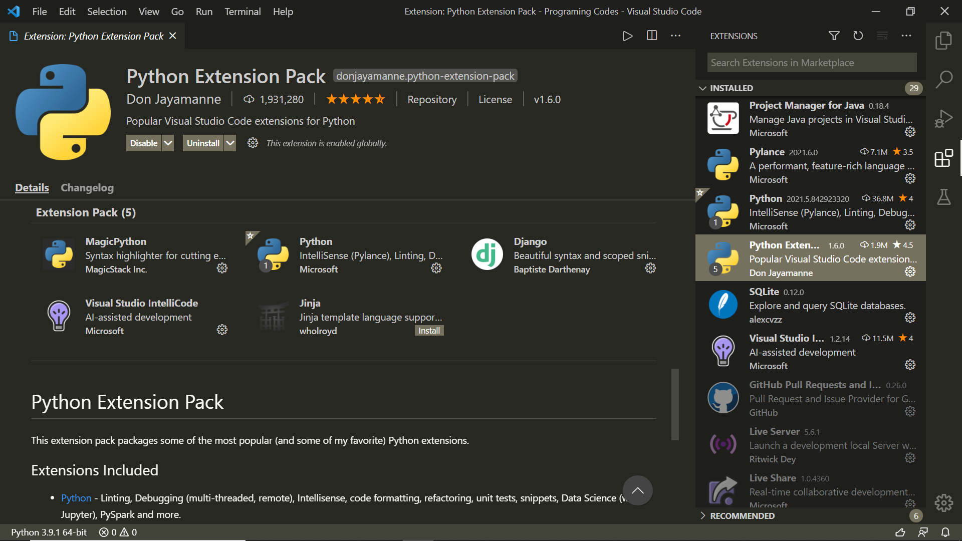Click manage gear for Live Server

pos(910,457)
